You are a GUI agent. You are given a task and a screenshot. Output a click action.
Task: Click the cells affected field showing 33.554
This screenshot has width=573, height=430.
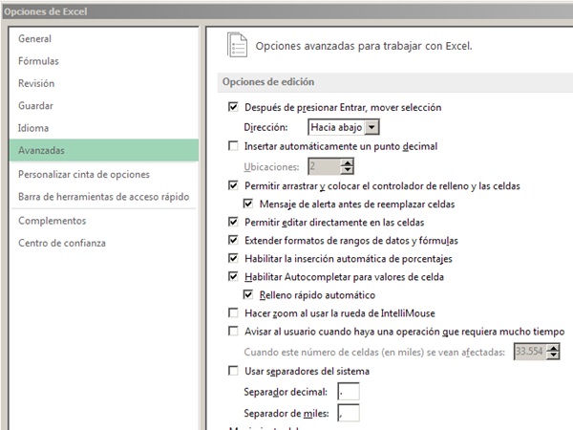[x=531, y=352]
